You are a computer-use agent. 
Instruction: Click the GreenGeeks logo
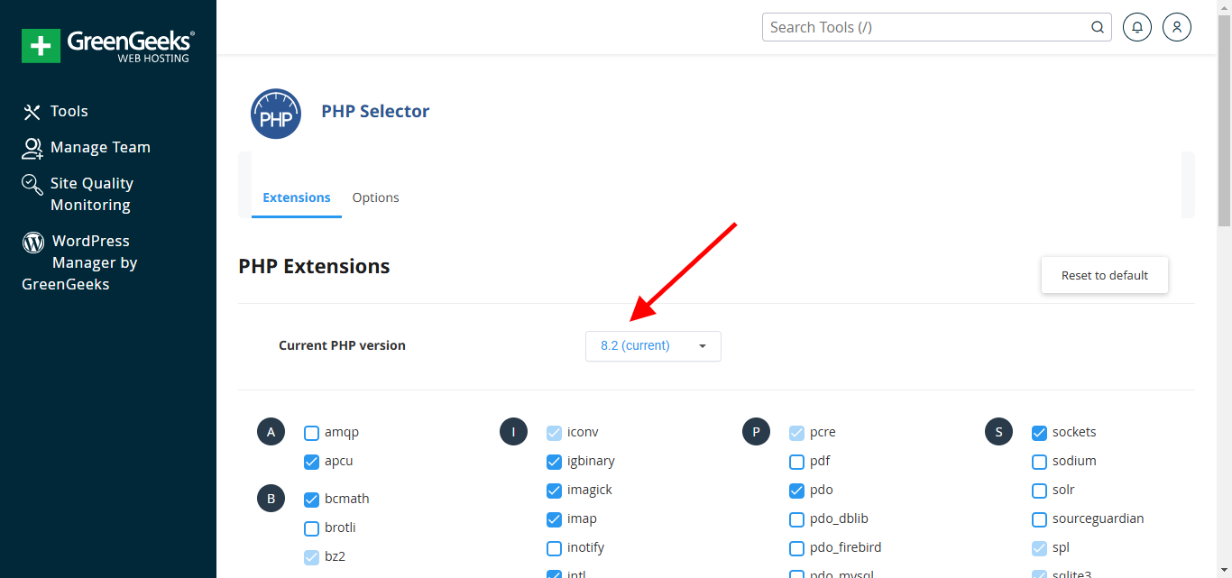pos(107,45)
